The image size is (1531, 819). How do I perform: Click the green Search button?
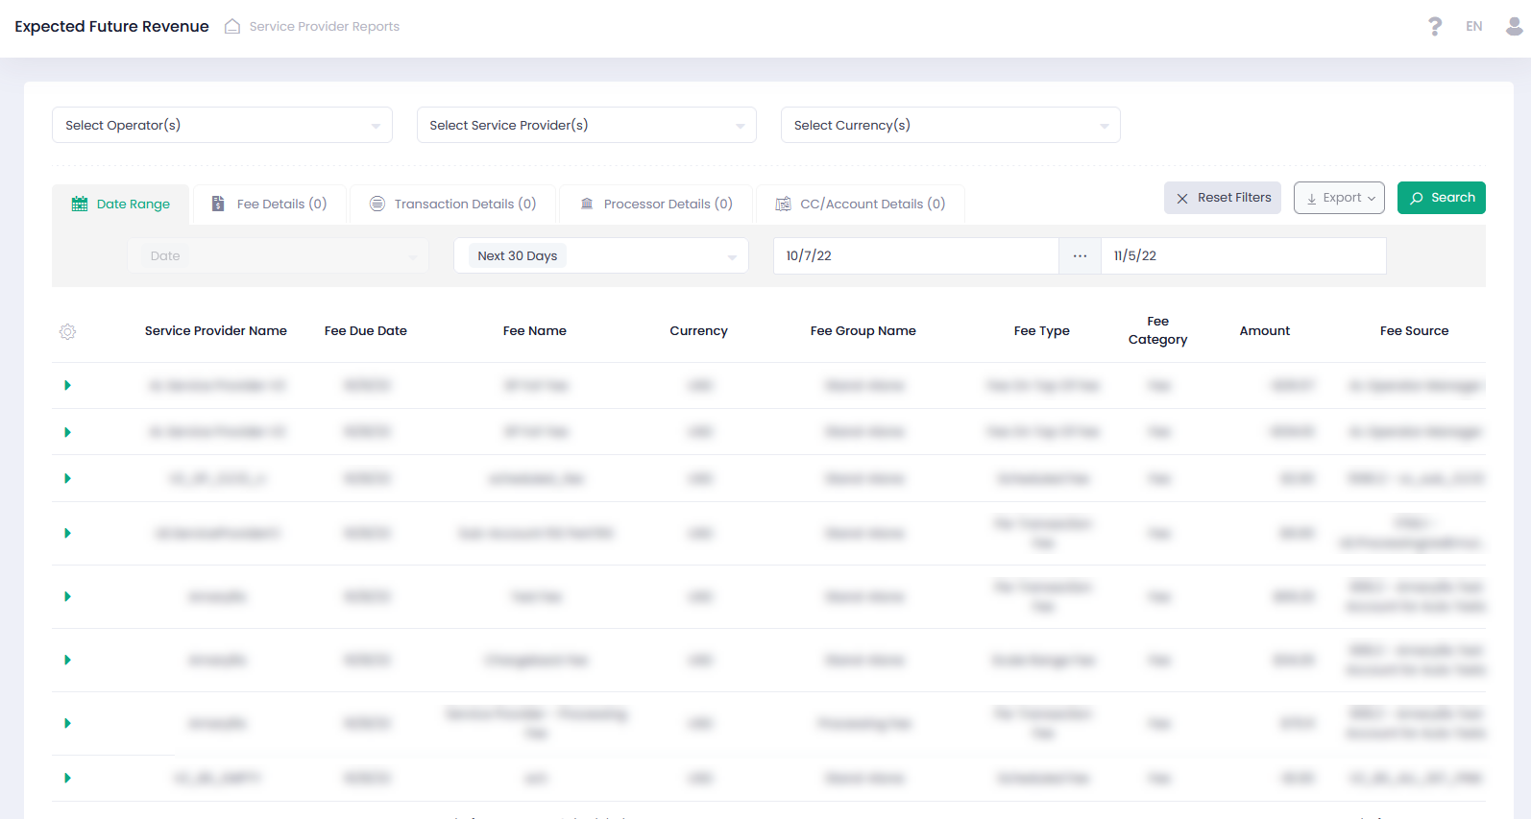1441,198
